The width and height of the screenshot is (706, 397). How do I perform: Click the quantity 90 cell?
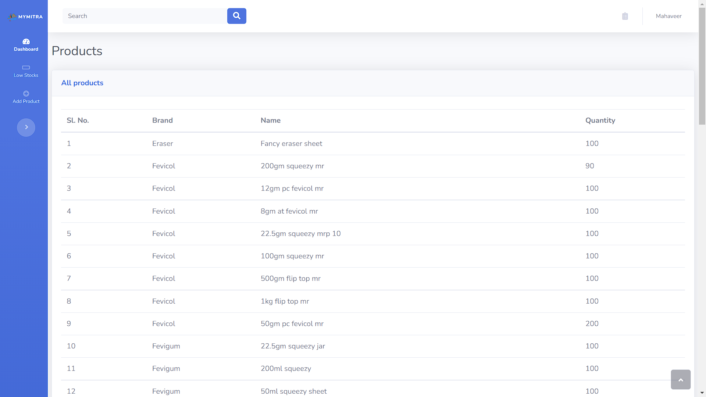click(590, 166)
